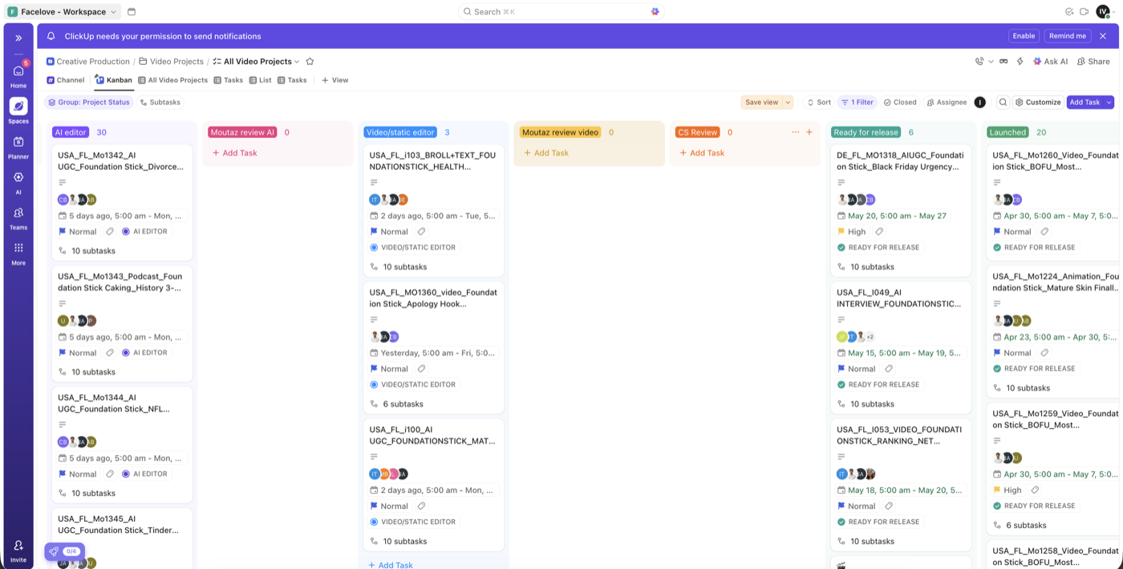Image resolution: width=1123 pixels, height=569 pixels.
Task: Toggle the Subtasks display option
Action: pos(160,103)
